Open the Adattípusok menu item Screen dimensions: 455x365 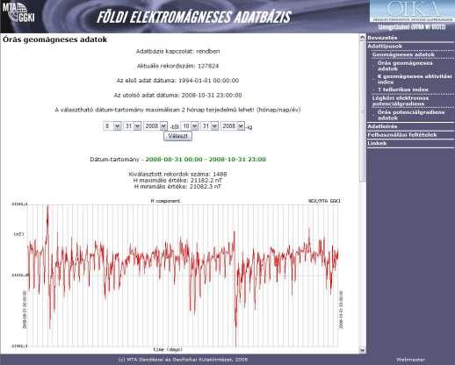coord(385,47)
